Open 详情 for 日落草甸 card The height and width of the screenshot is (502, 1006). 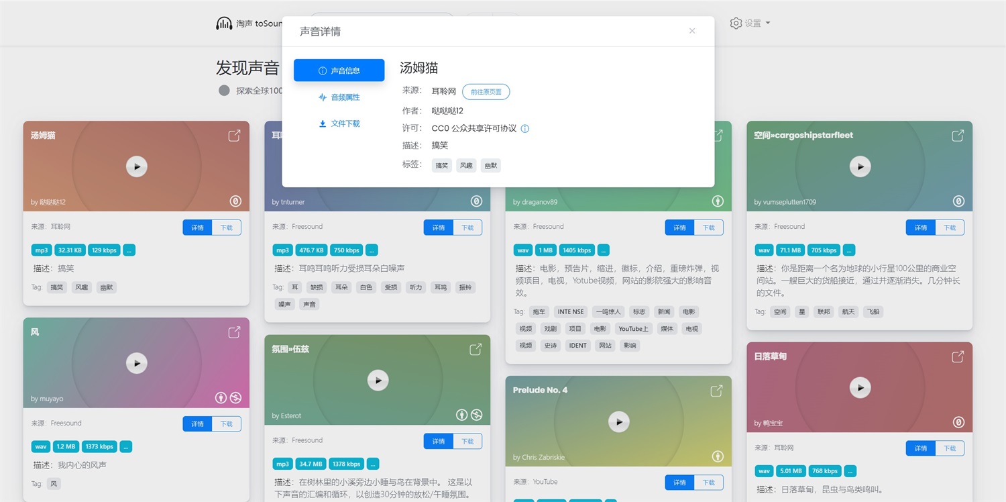(x=921, y=448)
